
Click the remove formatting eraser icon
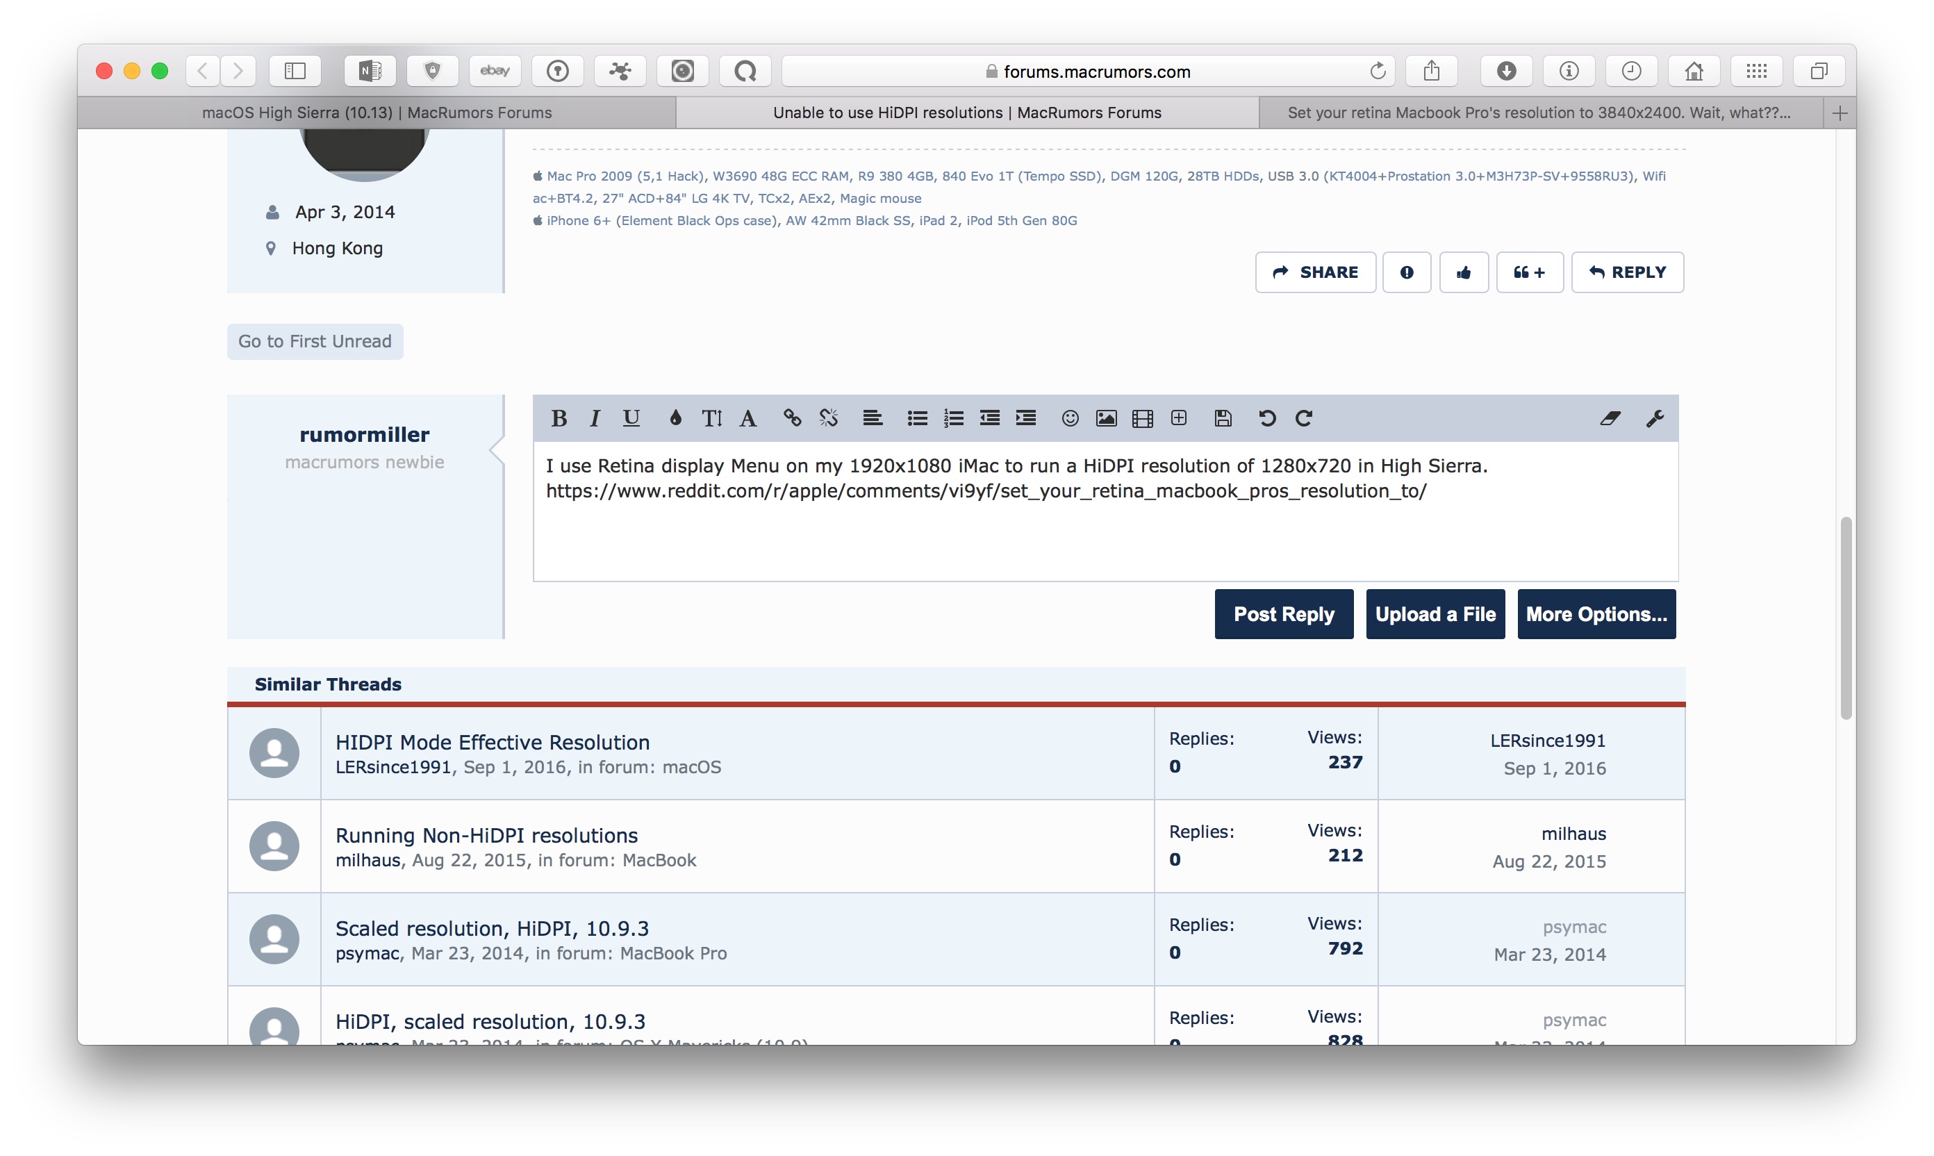[x=1611, y=418]
